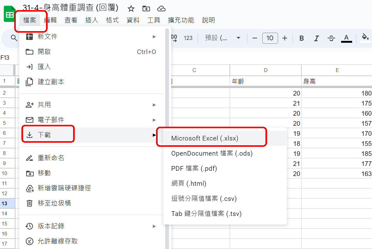Select PDF 檔案 (.pdf) download option
This screenshot has height=249, width=372.
click(194, 169)
